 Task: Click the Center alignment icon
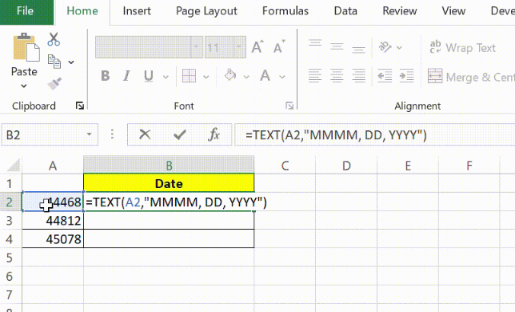coord(337,76)
